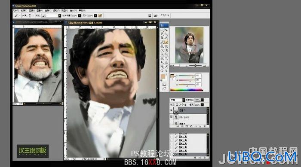
Task: Select the Move tool in the toolbox
Action: (166, 30)
